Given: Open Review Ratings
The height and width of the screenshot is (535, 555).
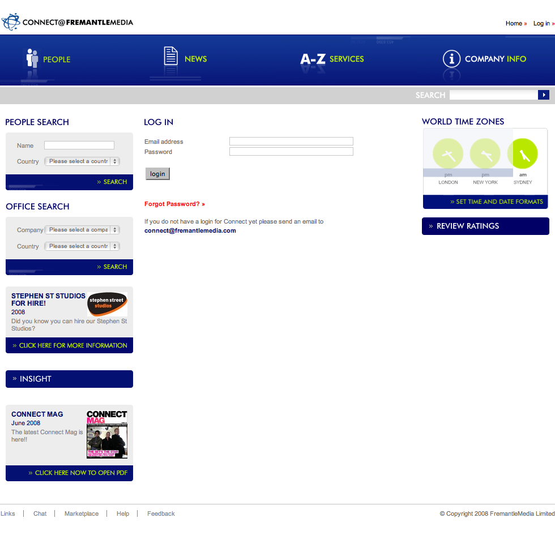Looking at the screenshot, I should (x=485, y=226).
